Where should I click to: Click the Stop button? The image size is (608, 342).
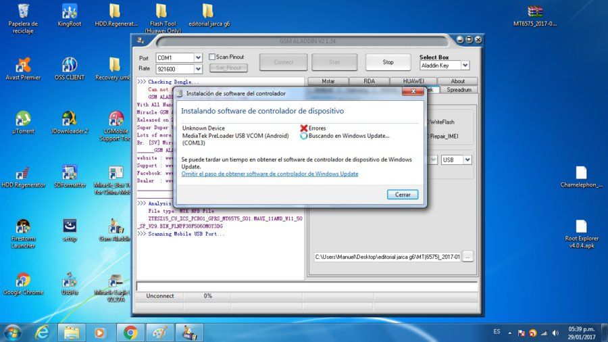(388, 62)
